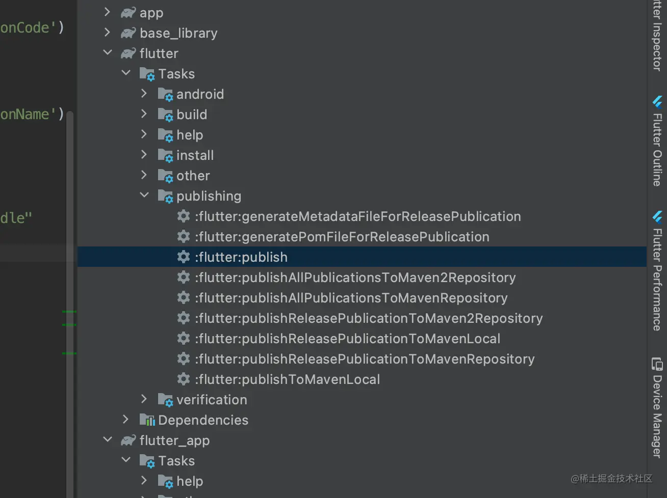Viewport: 667px width, 498px height.
Task: Expand the install task group
Action: (144, 155)
